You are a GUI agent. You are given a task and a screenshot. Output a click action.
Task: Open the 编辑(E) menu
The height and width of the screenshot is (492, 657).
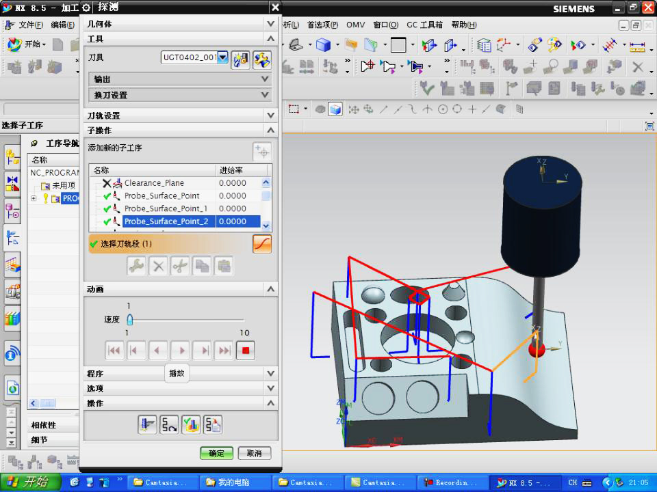coord(63,25)
